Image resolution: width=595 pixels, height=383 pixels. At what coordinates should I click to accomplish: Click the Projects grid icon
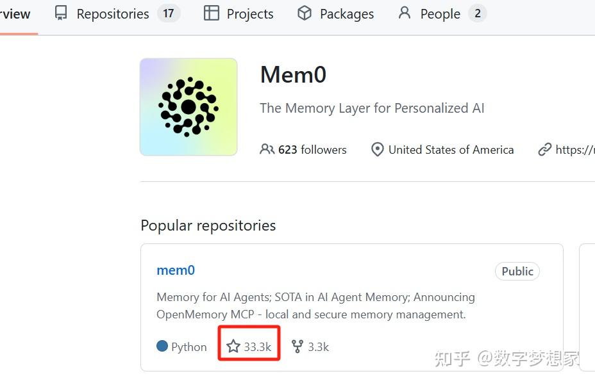click(210, 13)
